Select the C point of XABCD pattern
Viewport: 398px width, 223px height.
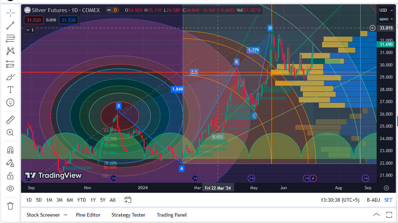pos(254,116)
